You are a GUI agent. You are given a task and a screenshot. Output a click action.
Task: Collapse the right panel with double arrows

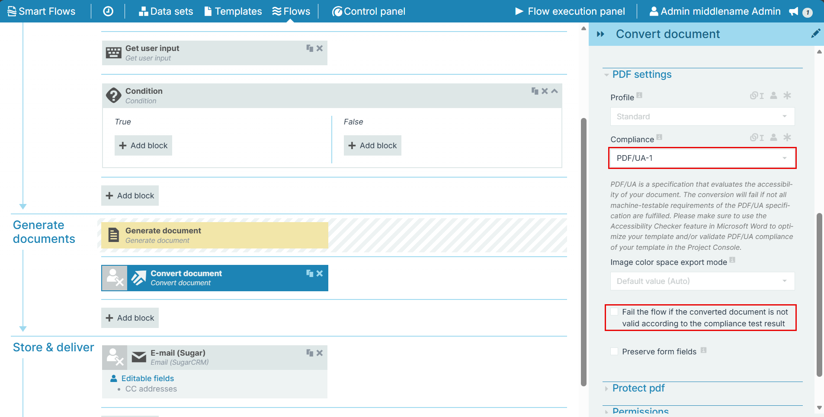pos(600,34)
